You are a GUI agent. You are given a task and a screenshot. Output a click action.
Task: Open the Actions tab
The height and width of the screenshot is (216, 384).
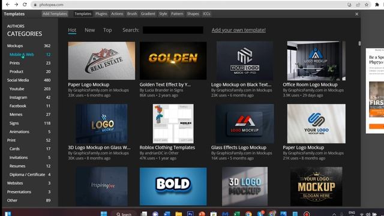coord(117,14)
